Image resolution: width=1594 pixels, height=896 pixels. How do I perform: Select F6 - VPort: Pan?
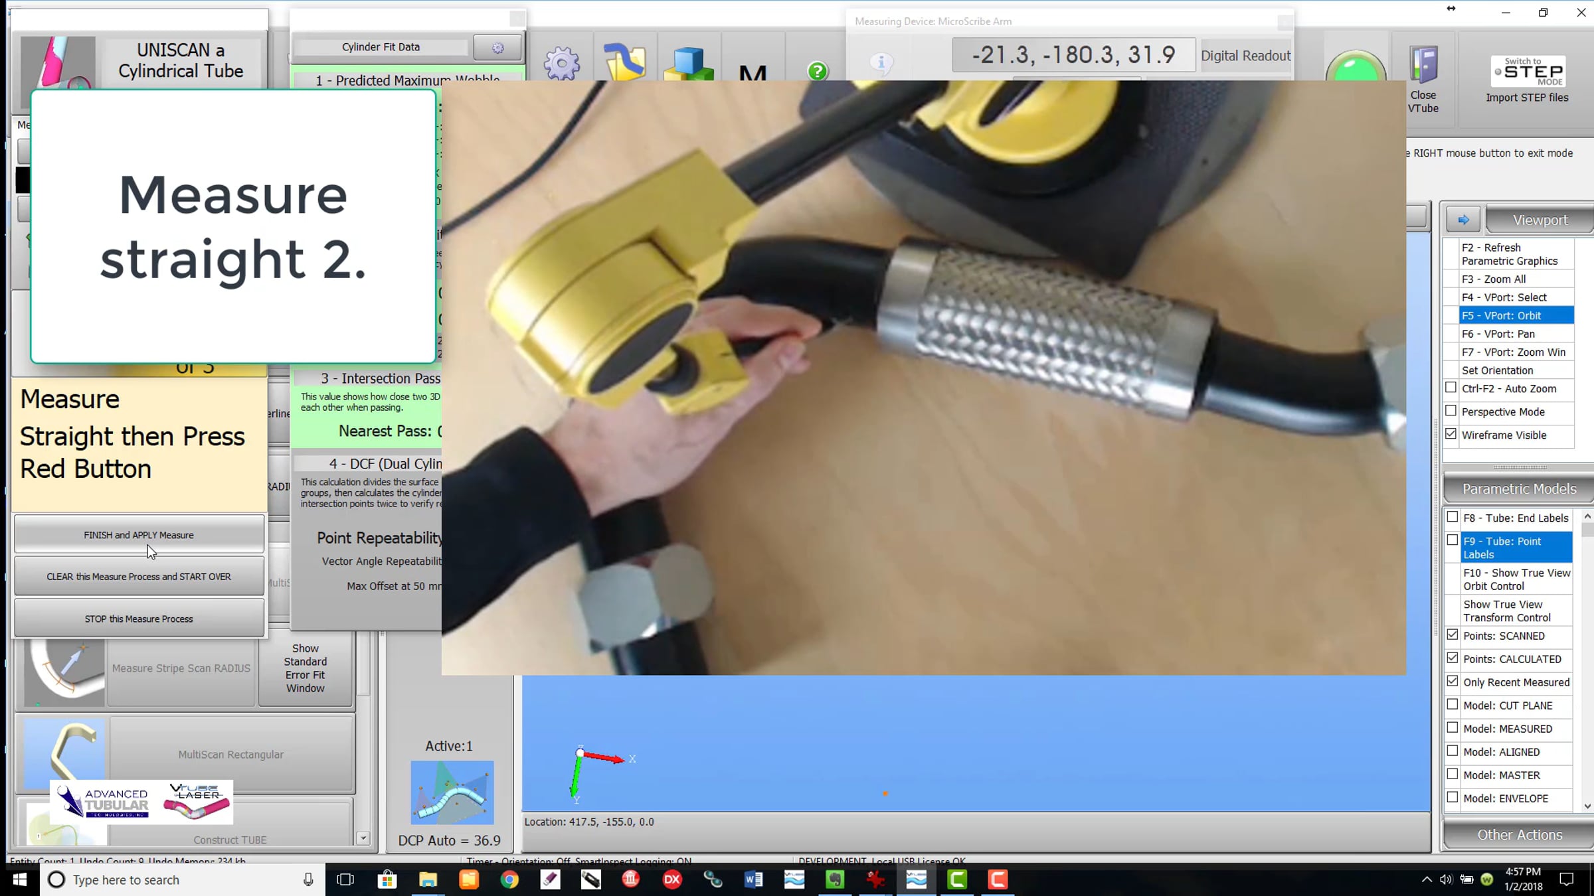click(x=1516, y=334)
